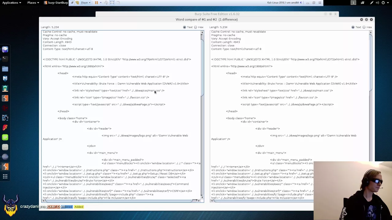Open the network globe icon in dock
392x220 pixels.
point(5,156)
